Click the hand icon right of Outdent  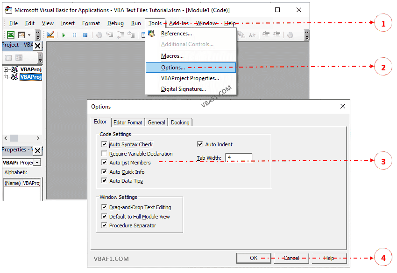[x=290, y=35]
